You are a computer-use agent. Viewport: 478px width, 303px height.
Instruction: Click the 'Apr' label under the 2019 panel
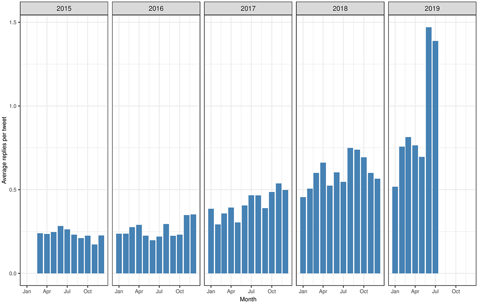pos(415,291)
